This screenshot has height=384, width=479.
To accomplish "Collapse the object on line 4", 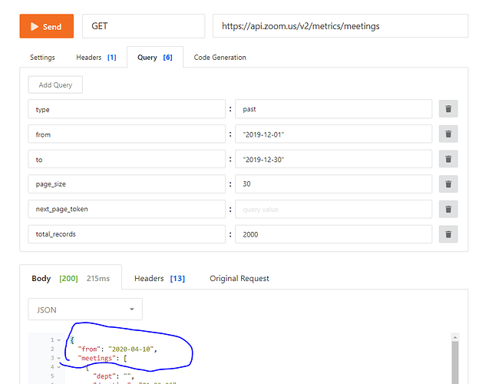I will click(58, 367).
